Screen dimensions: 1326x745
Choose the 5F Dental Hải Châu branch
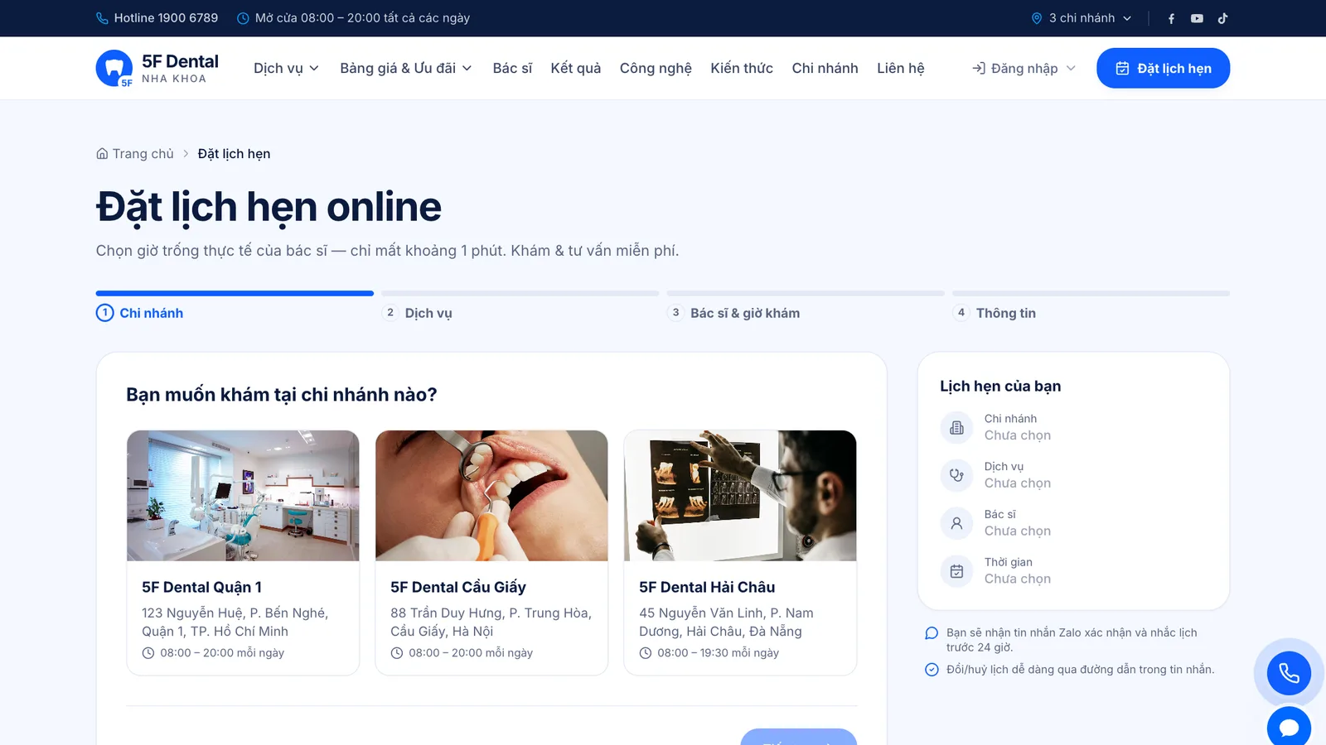tap(740, 553)
